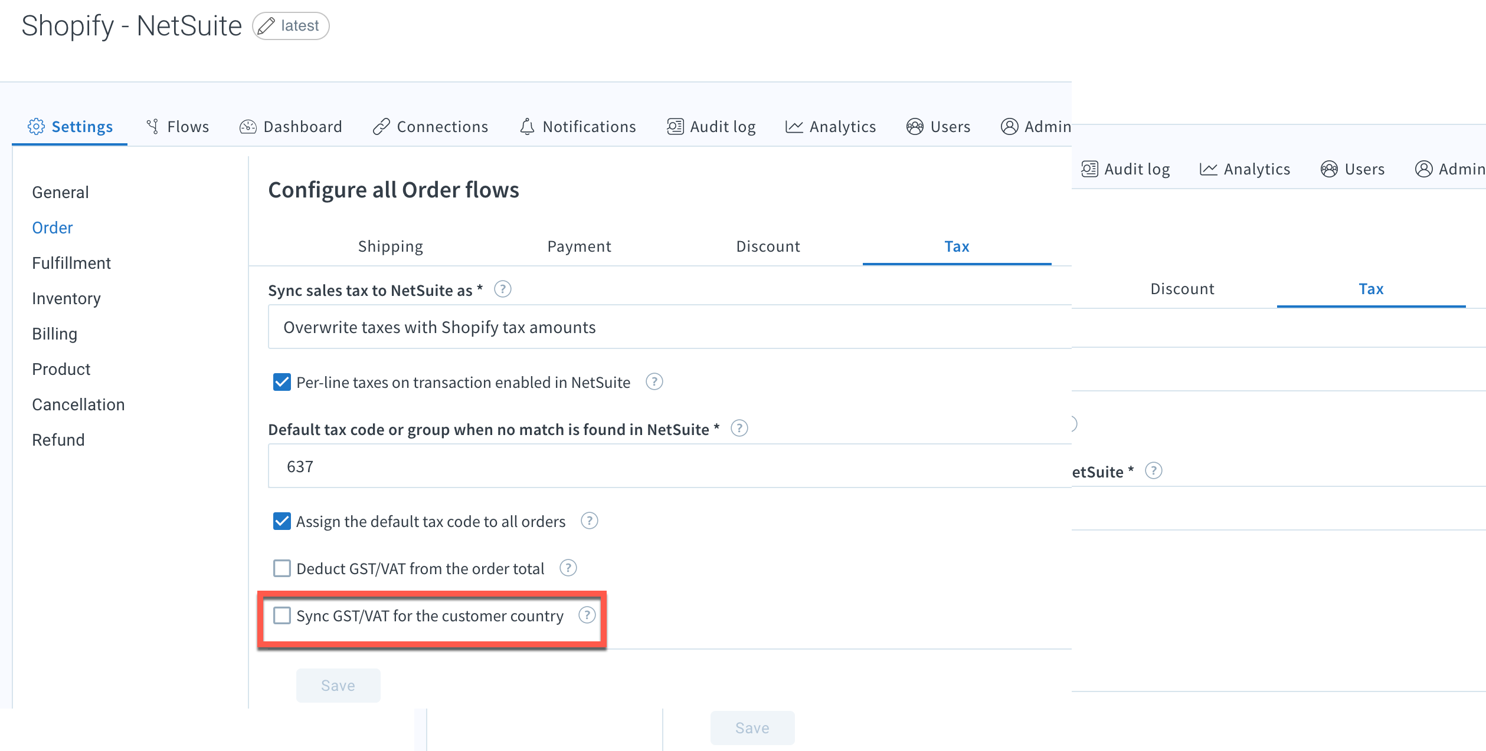Screen dimensions: 1486x751
Task: Select Refund in the settings sidebar
Action: coord(58,440)
